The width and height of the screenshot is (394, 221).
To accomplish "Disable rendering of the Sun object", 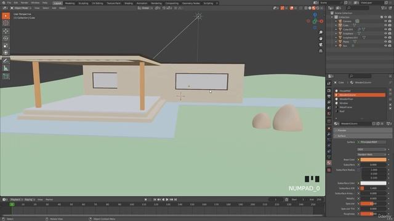I will click(390, 45).
